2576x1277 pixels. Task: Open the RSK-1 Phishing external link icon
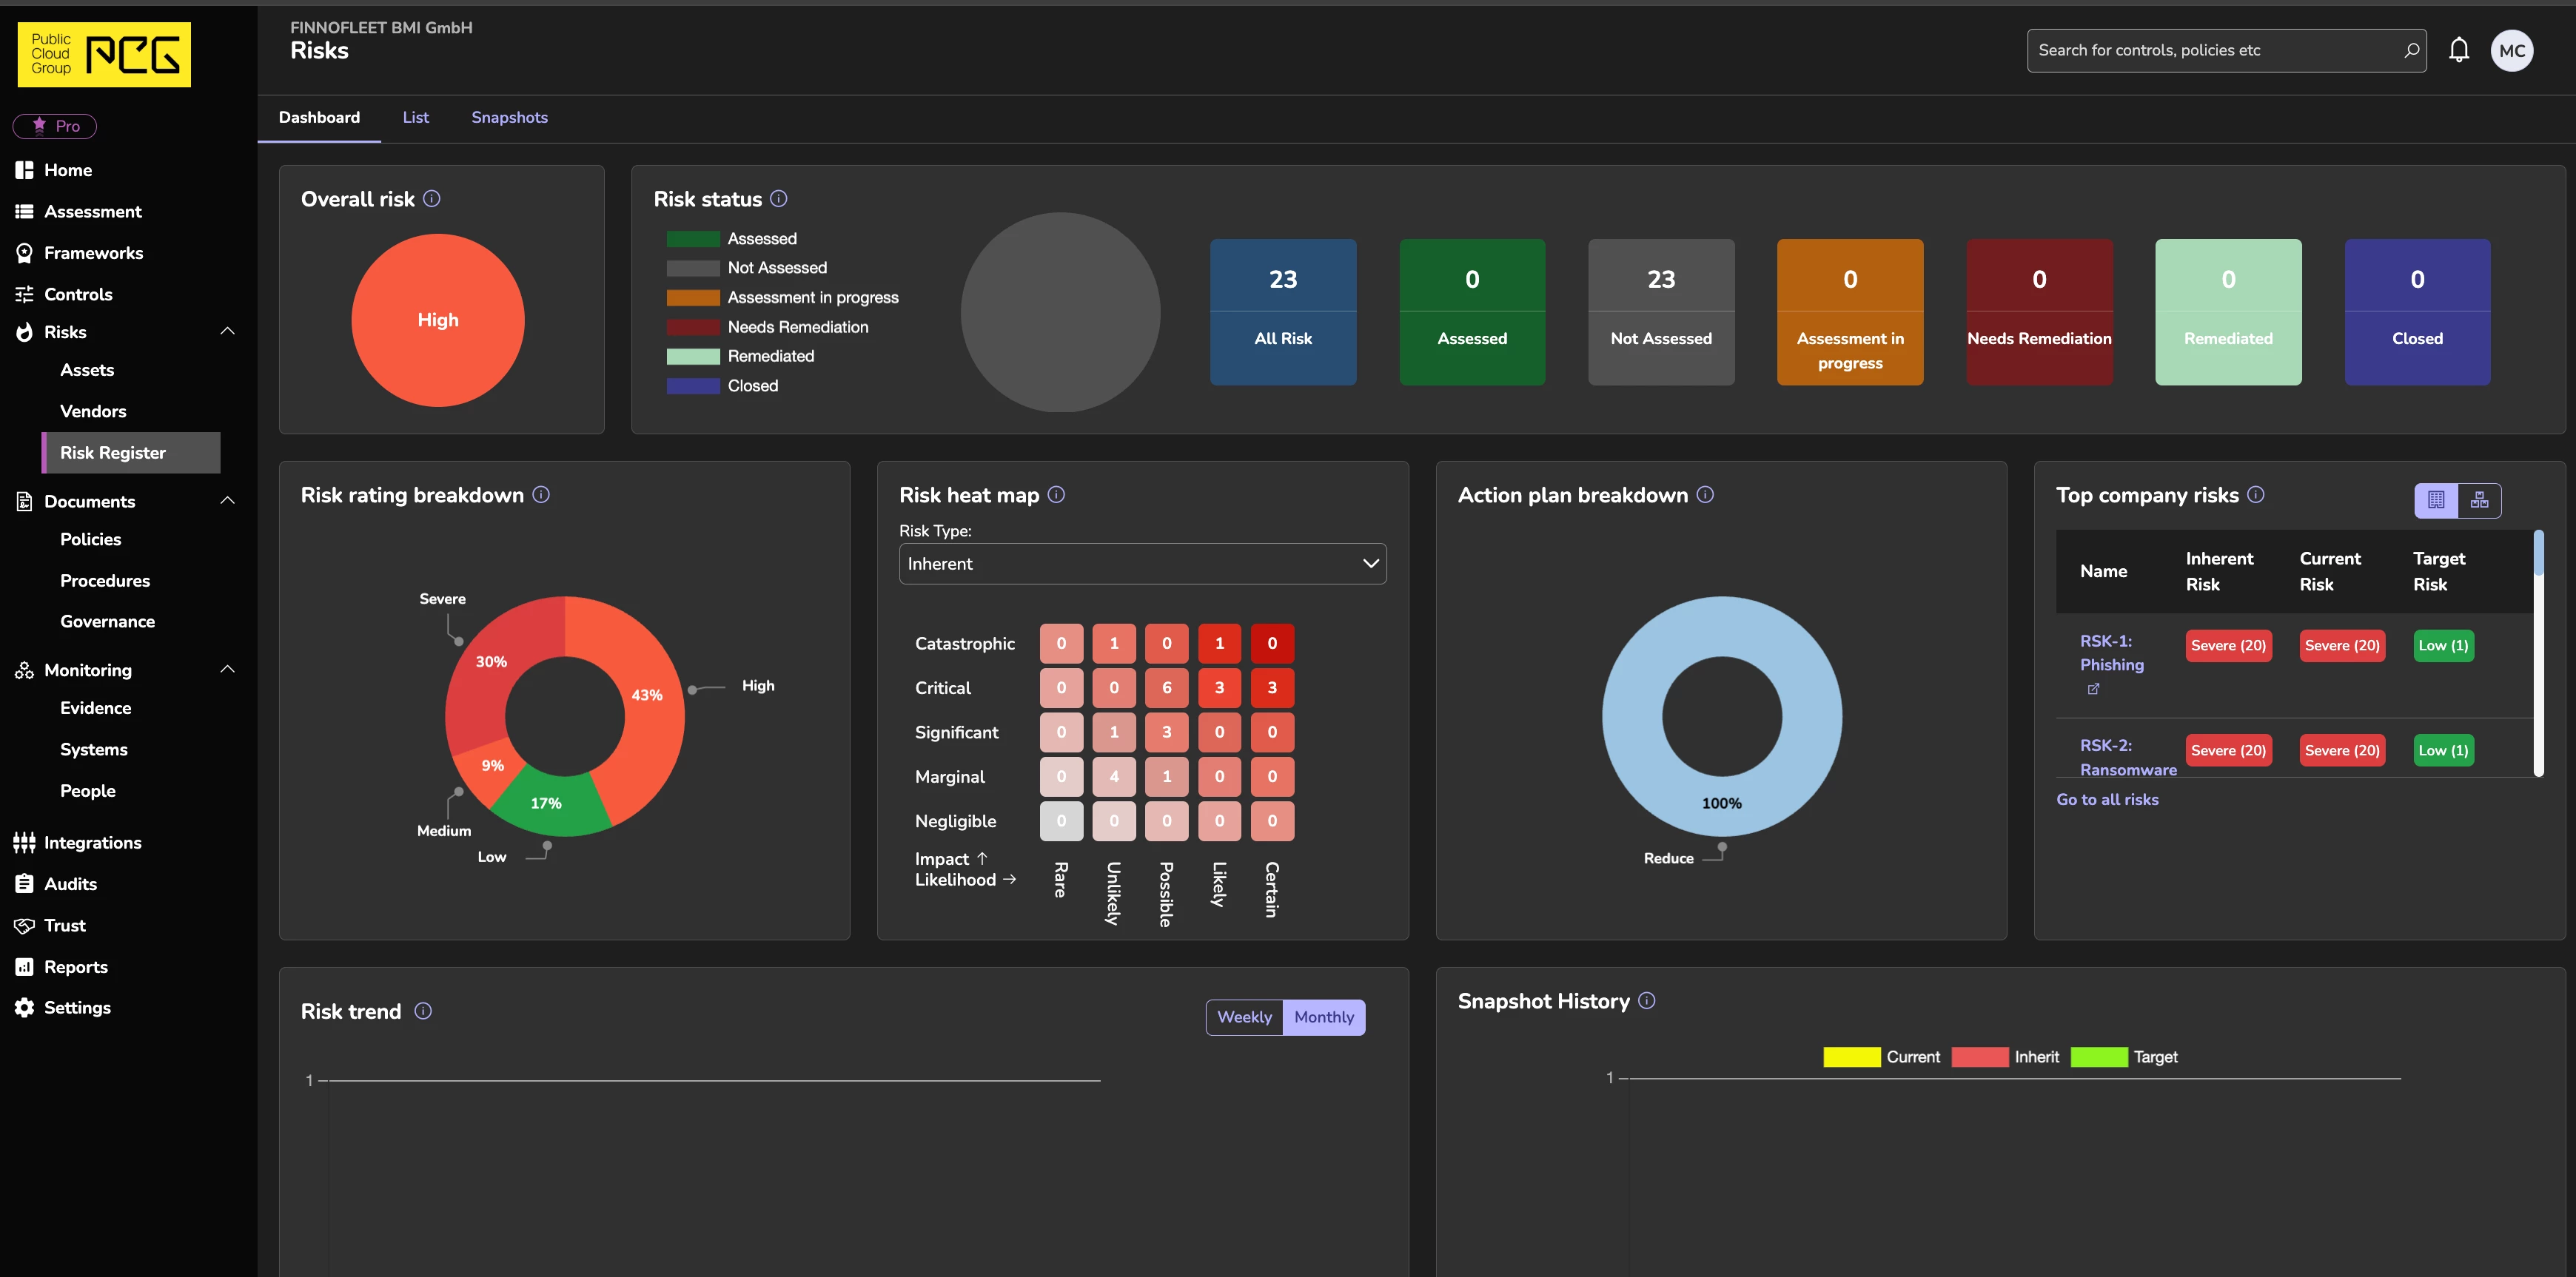click(2093, 690)
